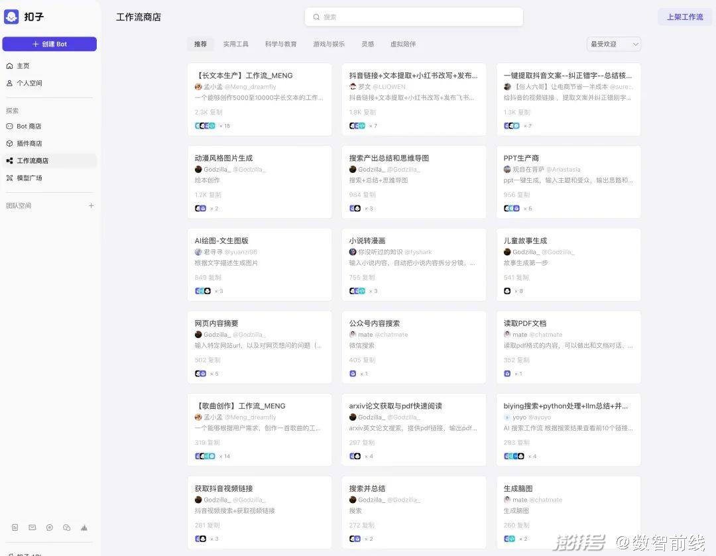Click the envelope mail icon
716x556 pixels.
32,528
